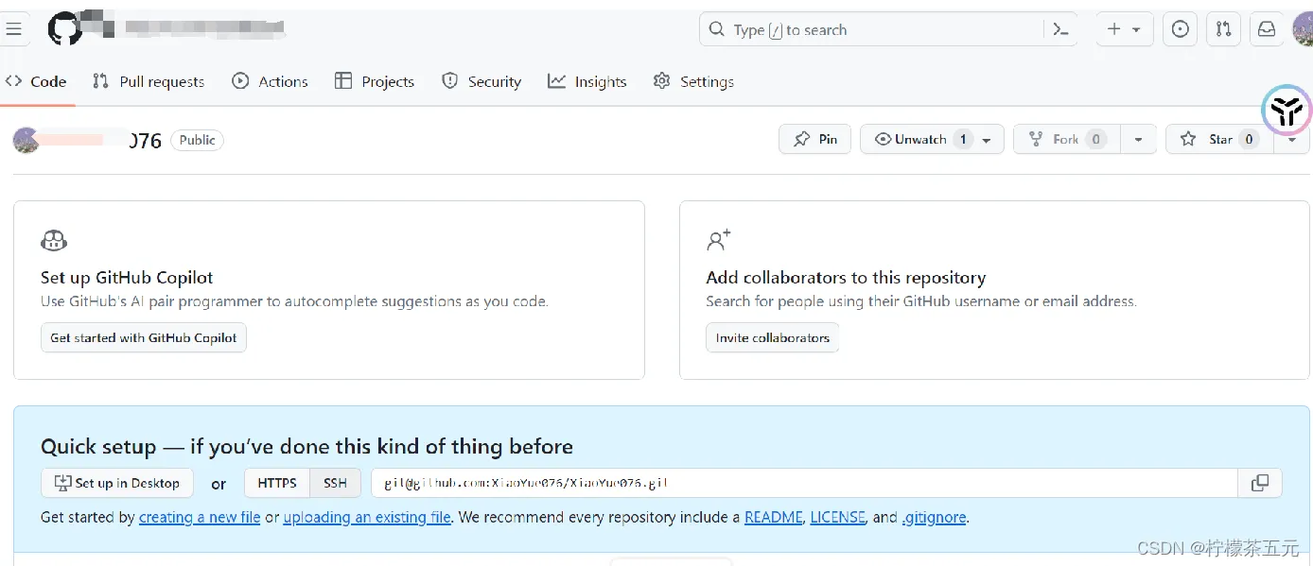Click Get started with GitHub Copilot

pos(144,337)
